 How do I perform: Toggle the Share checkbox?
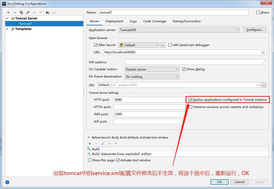(x=258, y=12)
